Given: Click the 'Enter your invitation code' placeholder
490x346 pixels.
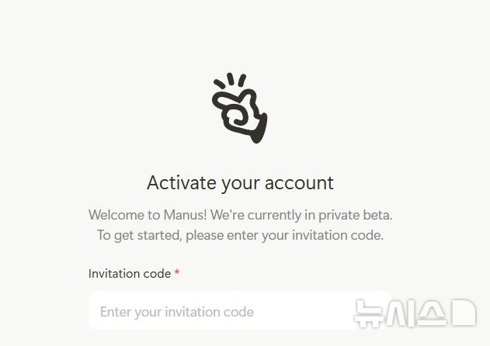Looking at the screenshot, I should tap(177, 312).
